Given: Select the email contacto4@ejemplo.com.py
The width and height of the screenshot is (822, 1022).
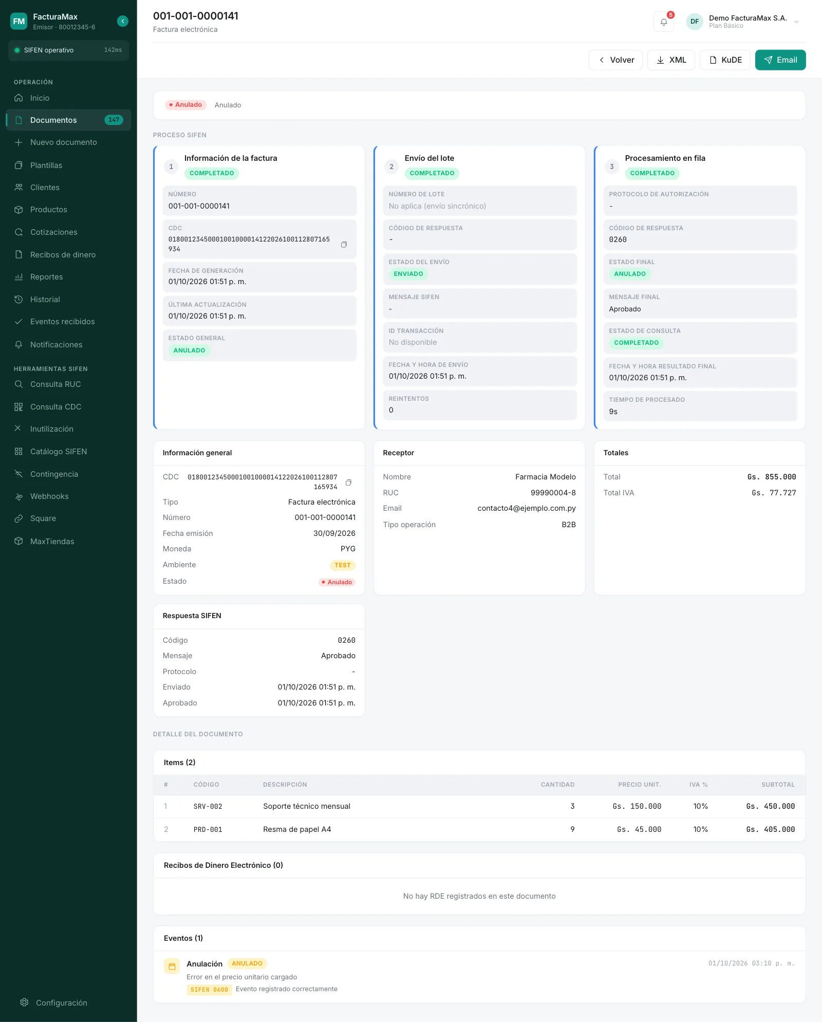Looking at the screenshot, I should pyautogui.click(x=527, y=508).
